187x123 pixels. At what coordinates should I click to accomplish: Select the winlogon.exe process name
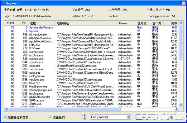coord(37,76)
